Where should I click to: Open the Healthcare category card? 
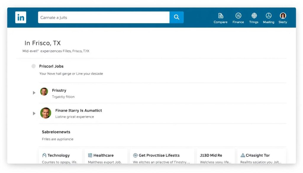[106, 156]
